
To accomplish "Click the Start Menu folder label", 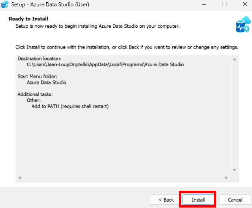I will 38,76.
